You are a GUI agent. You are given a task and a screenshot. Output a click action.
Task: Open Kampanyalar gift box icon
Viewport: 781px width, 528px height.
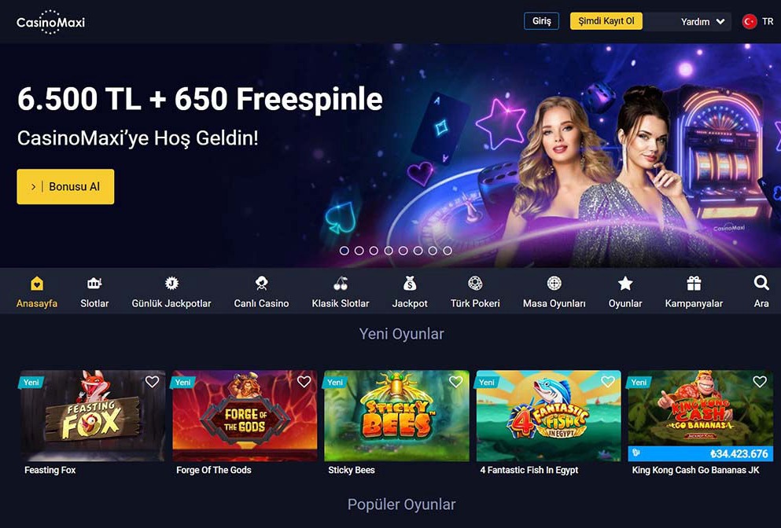pyautogui.click(x=694, y=283)
